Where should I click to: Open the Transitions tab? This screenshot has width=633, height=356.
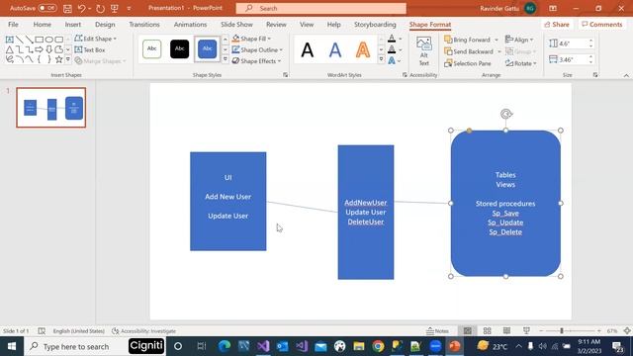coord(144,24)
